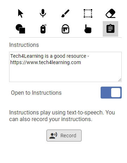Select the dotted marquee selection tool
The width and height of the screenshot is (127, 163).
88,13
